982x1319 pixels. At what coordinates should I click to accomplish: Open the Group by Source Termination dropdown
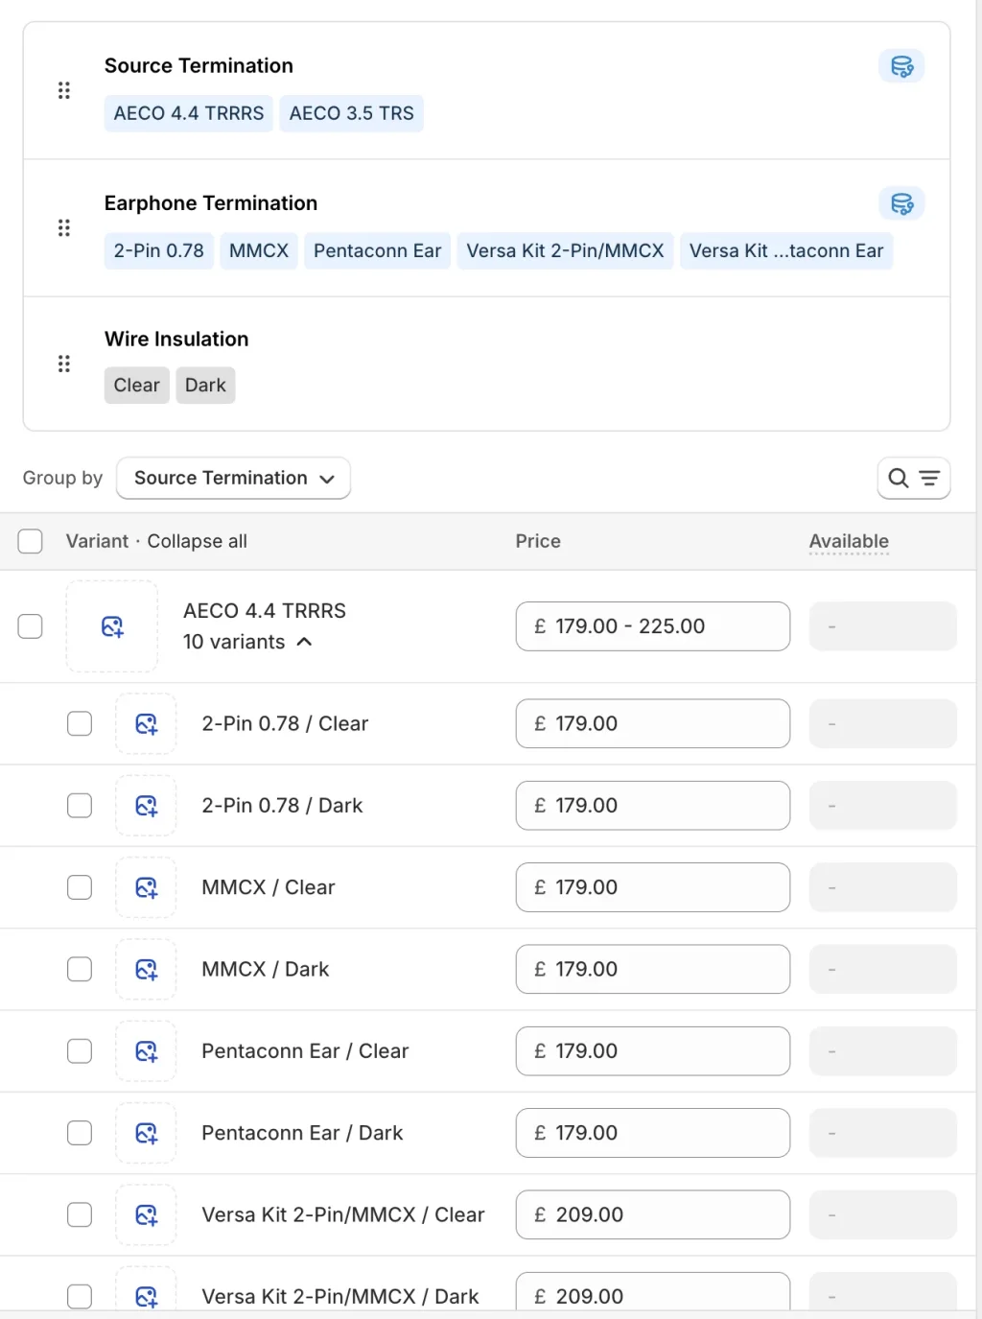(x=233, y=478)
